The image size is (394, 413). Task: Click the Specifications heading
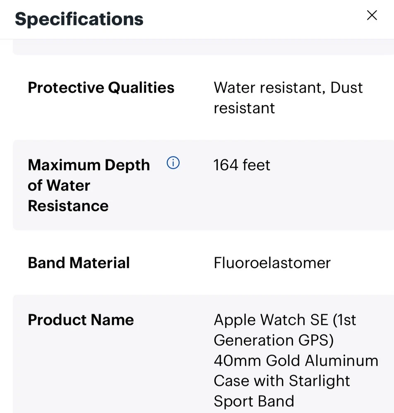(x=79, y=19)
